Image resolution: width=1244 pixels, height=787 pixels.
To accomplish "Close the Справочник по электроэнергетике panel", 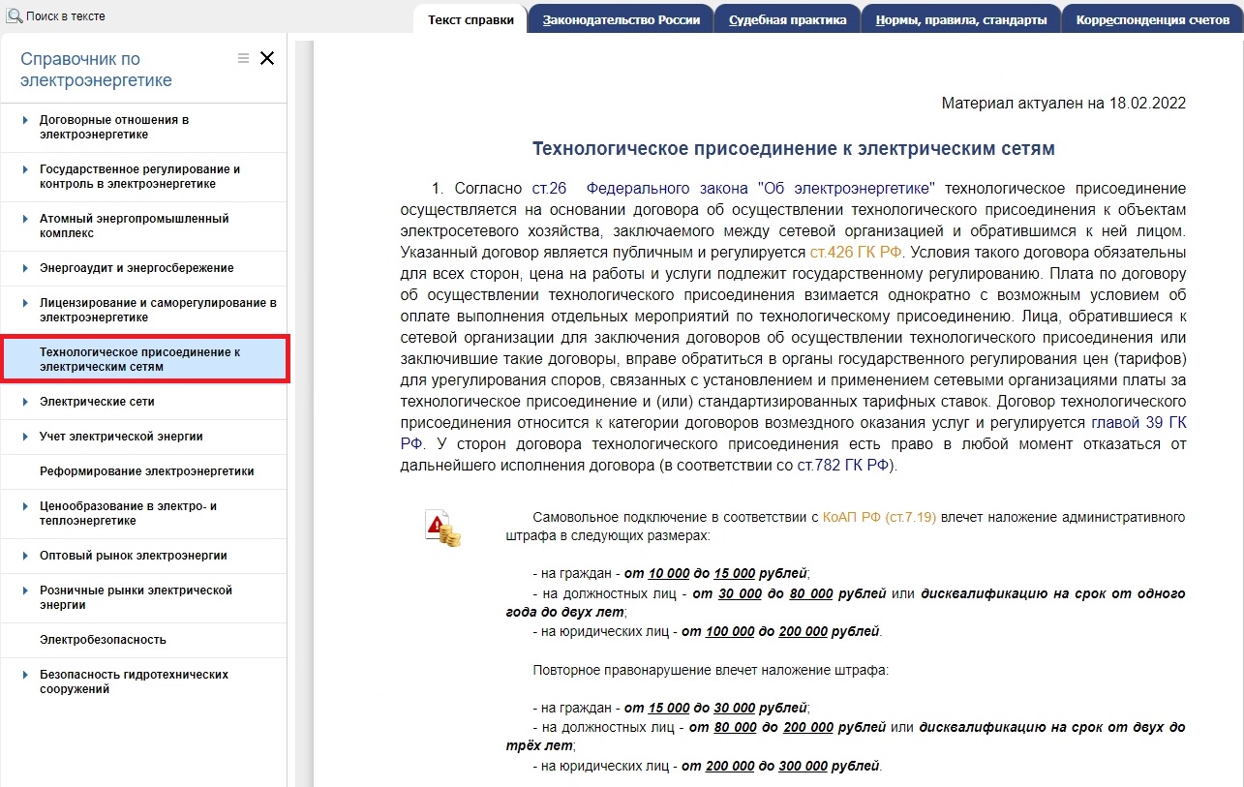I will pos(267,58).
